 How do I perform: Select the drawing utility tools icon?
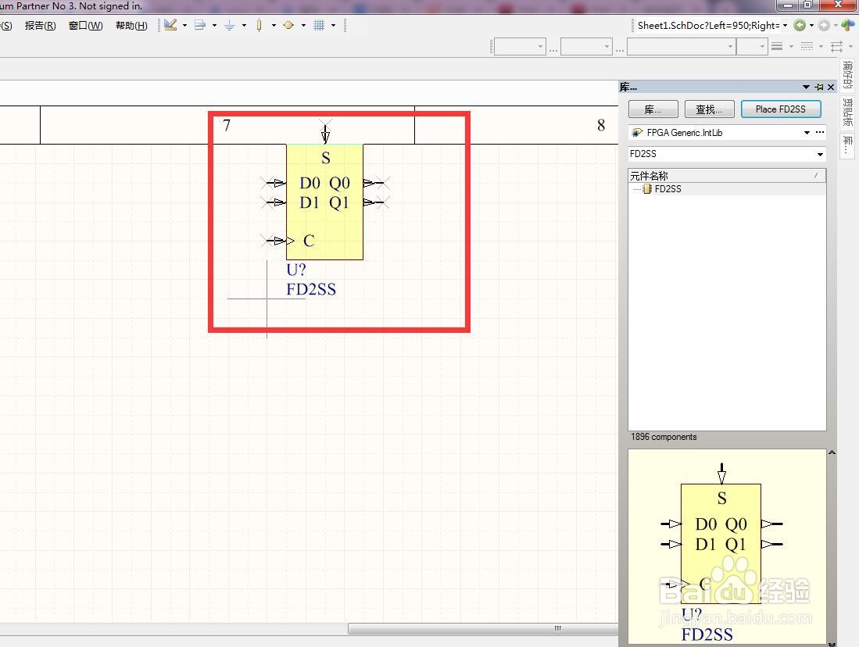pos(170,25)
